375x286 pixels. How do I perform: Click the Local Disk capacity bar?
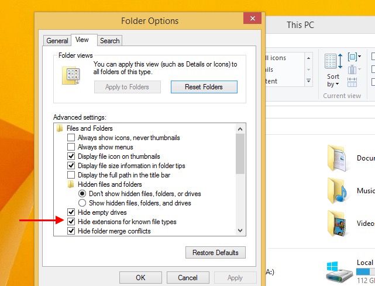coord(366,271)
